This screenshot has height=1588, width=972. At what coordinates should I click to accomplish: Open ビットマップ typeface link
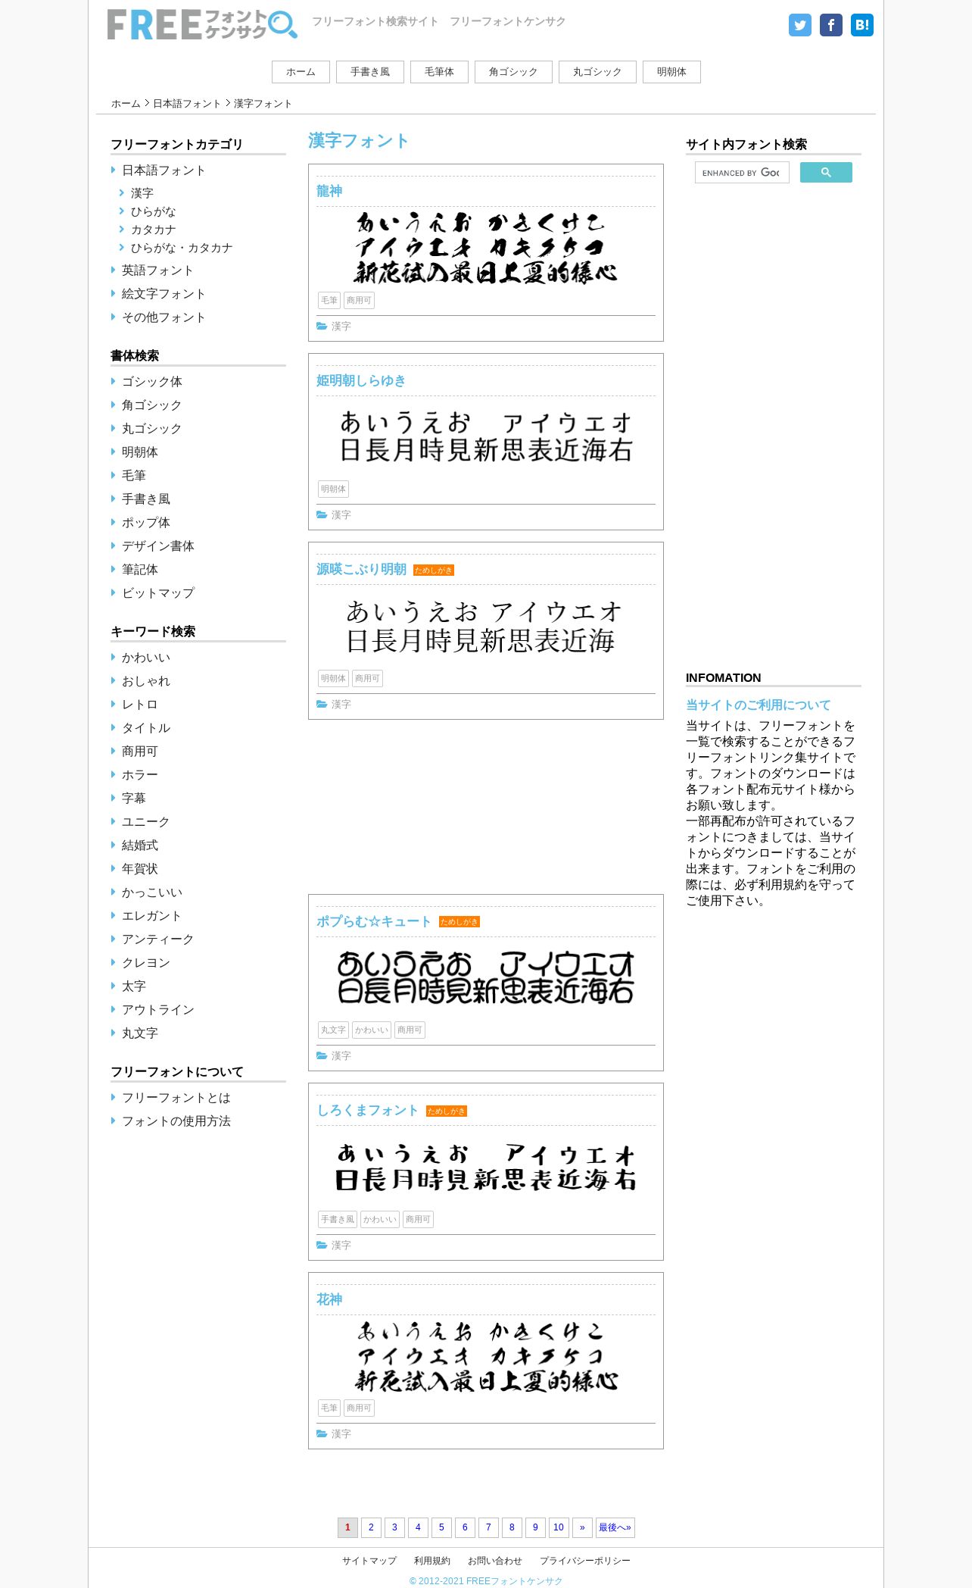[158, 593]
